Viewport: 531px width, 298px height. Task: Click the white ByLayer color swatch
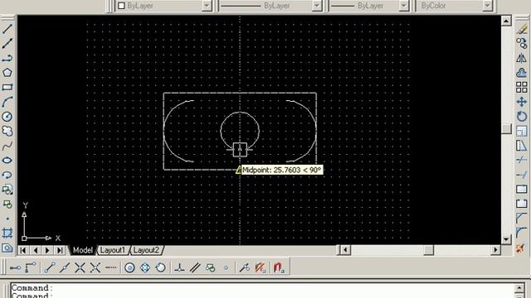pyautogui.click(x=121, y=6)
